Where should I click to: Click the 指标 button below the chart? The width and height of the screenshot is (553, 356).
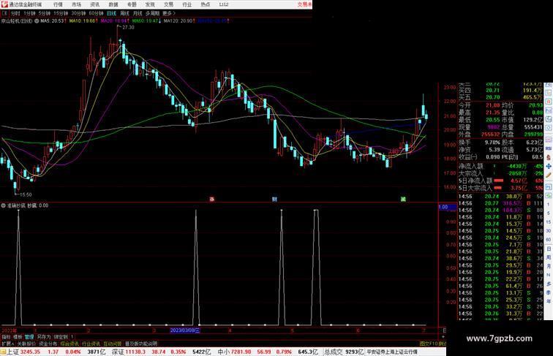pyautogui.click(x=7, y=337)
